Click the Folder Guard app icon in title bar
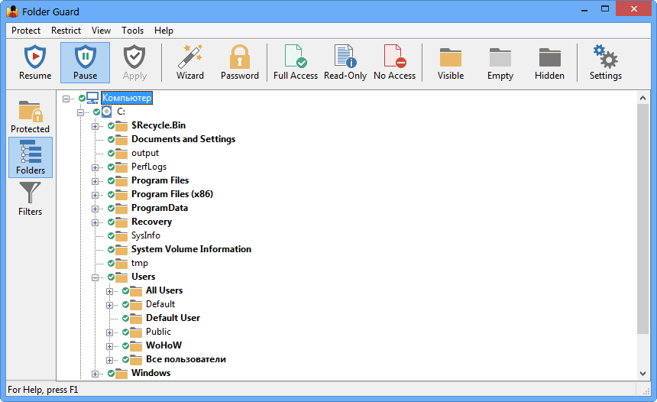The height and width of the screenshot is (402, 657). click(x=12, y=11)
